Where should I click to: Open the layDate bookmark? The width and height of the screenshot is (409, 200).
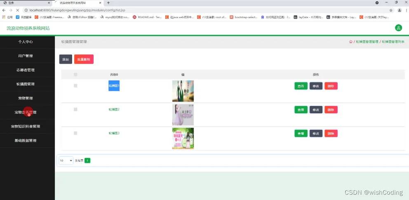pyautogui.click(x=308, y=17)
